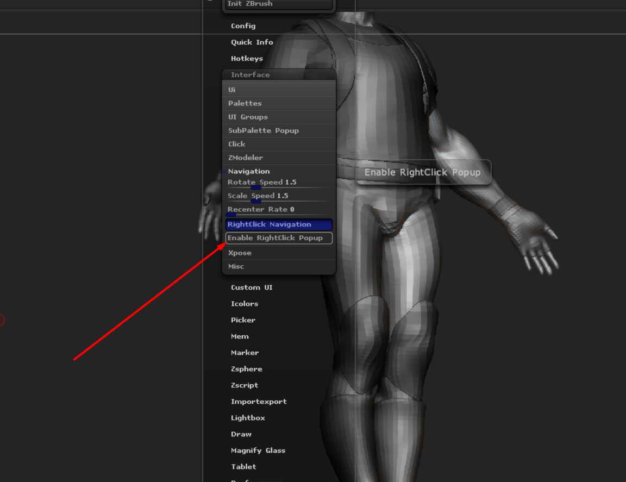Open the Lightbox preferences section
The image size is (626, 482).
click(x=248, y=418)
